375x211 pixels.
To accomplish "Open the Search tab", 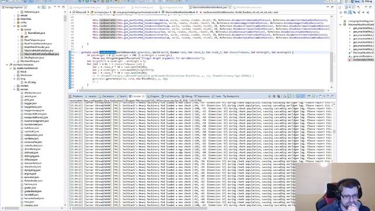I will [121, 96].
